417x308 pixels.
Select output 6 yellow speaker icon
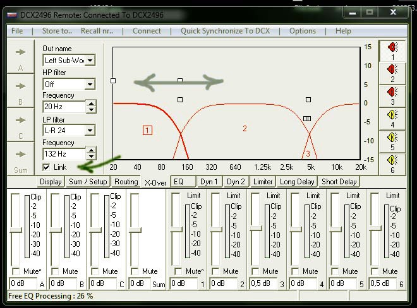[x=392, y=164]
